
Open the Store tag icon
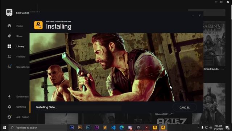9,36
